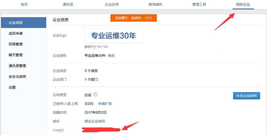Click the 域名 label

pyautogui.click(x=56, y=121)
